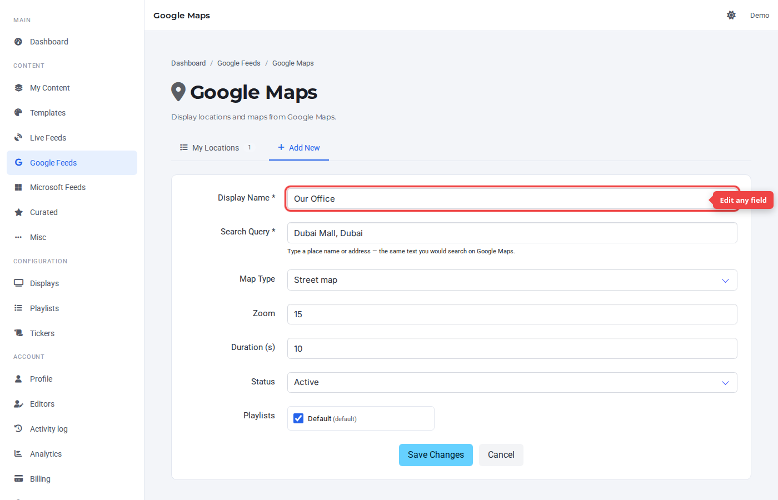Toggle theme with the sun icon
Image resolution: width=778 pixels, height=500 pixels.
[x=731, y=15]
